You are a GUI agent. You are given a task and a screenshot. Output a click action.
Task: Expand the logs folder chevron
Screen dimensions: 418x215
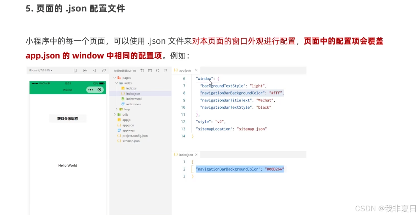click(117, 109)
